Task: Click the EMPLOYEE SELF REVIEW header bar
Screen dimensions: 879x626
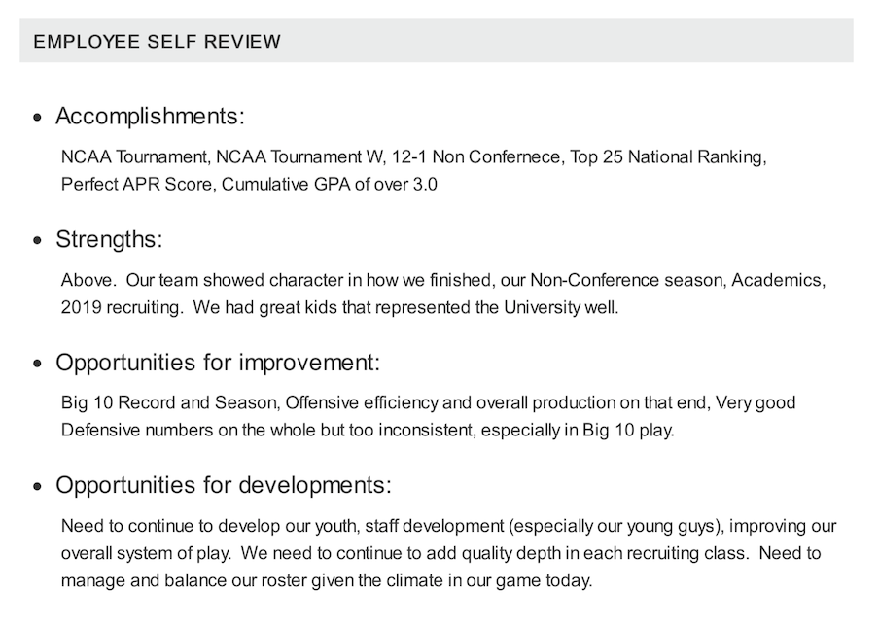Action: 437,41
